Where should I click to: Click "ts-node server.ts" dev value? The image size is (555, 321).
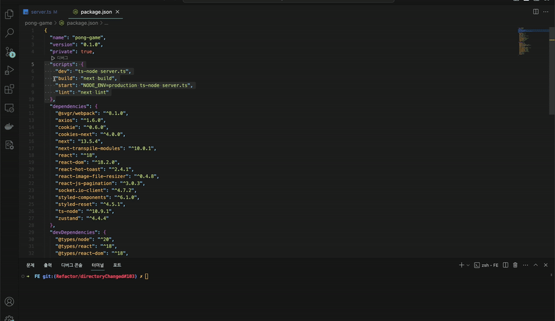click(101, 71)
